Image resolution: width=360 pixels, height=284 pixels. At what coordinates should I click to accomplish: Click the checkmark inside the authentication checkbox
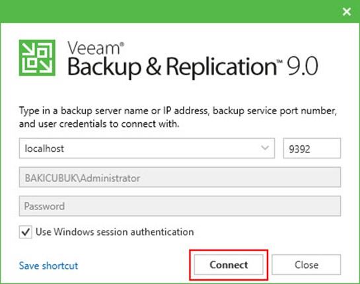(x=26, y=232)
